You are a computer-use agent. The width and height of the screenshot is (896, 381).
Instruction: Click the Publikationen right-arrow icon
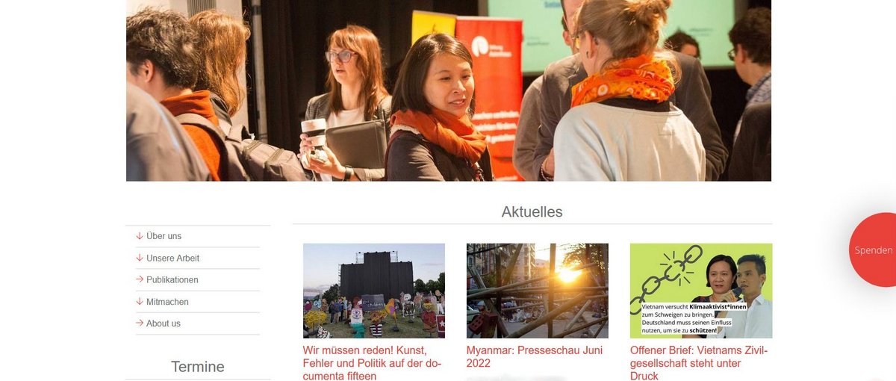tap(140, 279)
